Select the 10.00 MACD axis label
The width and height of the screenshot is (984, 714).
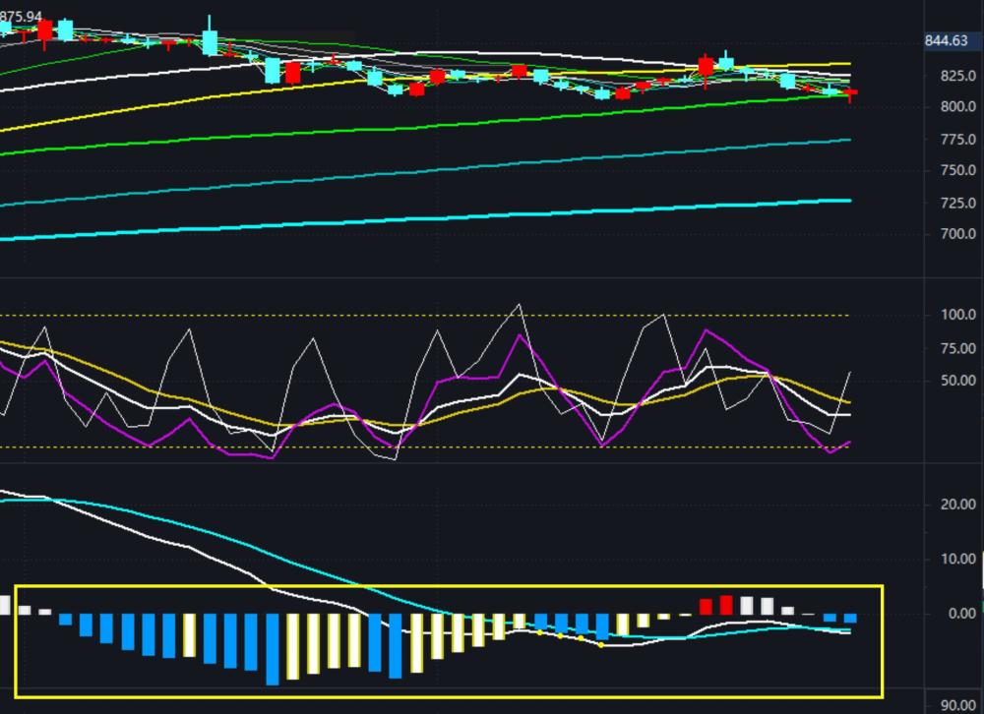coord(957,559)
